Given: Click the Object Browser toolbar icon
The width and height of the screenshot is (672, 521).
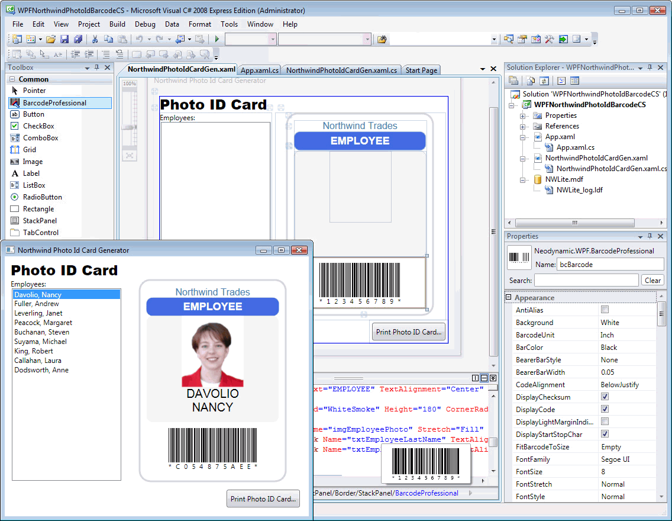Looking at the screenshot, I should [x=536, y=40].
